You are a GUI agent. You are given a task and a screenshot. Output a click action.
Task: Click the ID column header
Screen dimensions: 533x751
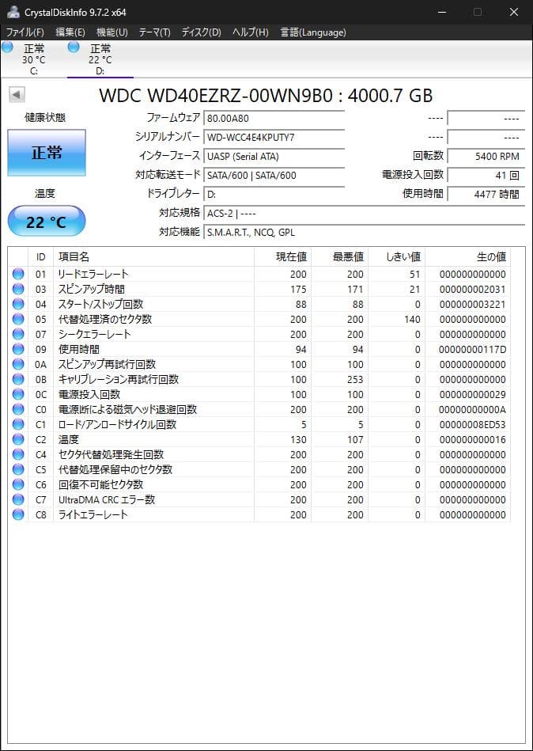tap(40, 256)
